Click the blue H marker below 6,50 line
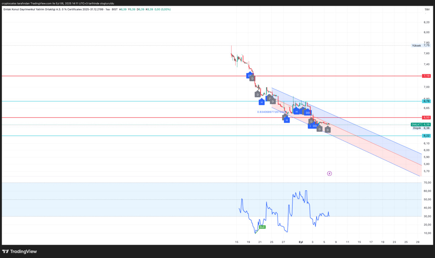 click(x=287, y=120)
